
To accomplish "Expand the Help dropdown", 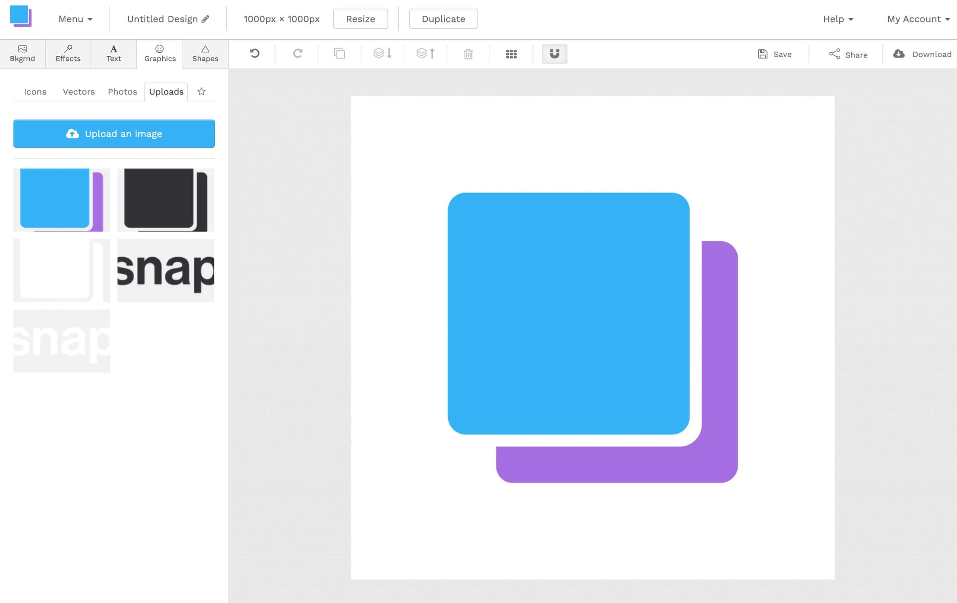I will [837, 19].
